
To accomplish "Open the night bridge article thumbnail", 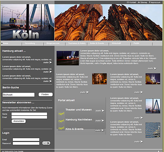I will [68, 58].
